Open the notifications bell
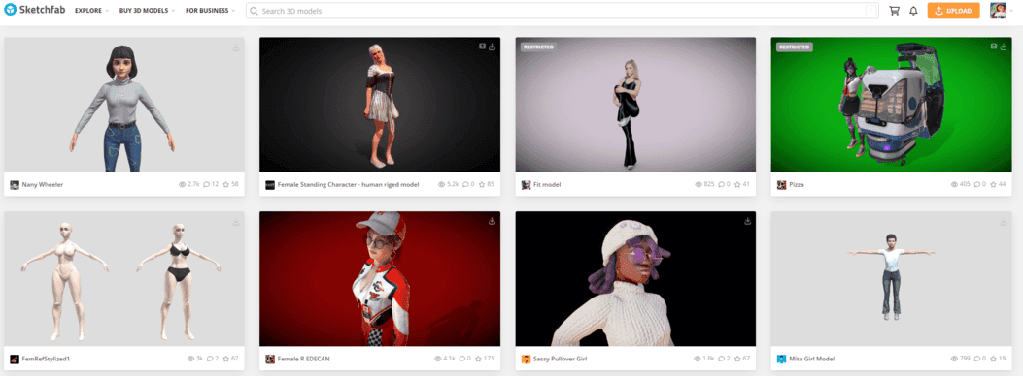 click(913, 11)
